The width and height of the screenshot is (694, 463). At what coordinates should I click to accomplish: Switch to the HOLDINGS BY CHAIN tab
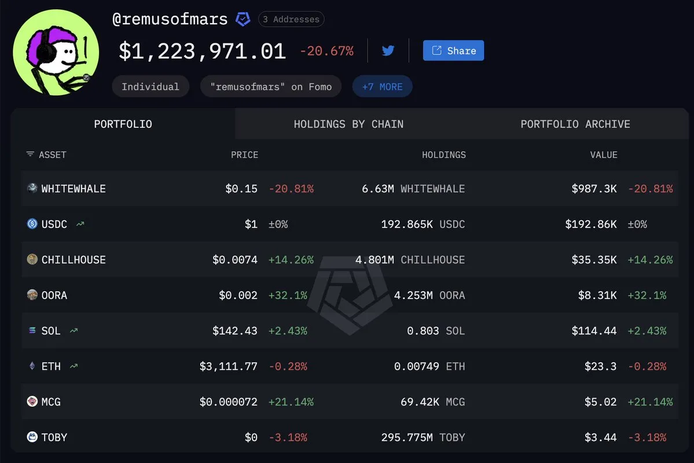pyautogui.click(x=348, y=124)
